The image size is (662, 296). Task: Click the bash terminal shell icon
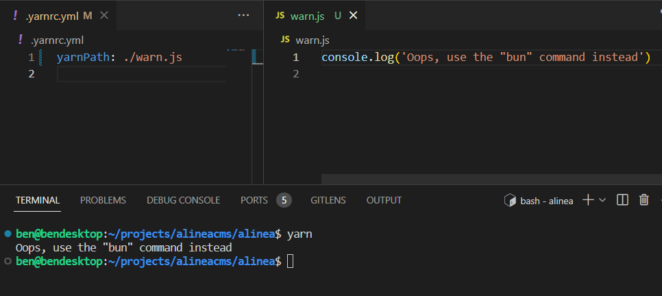(510, 200)
